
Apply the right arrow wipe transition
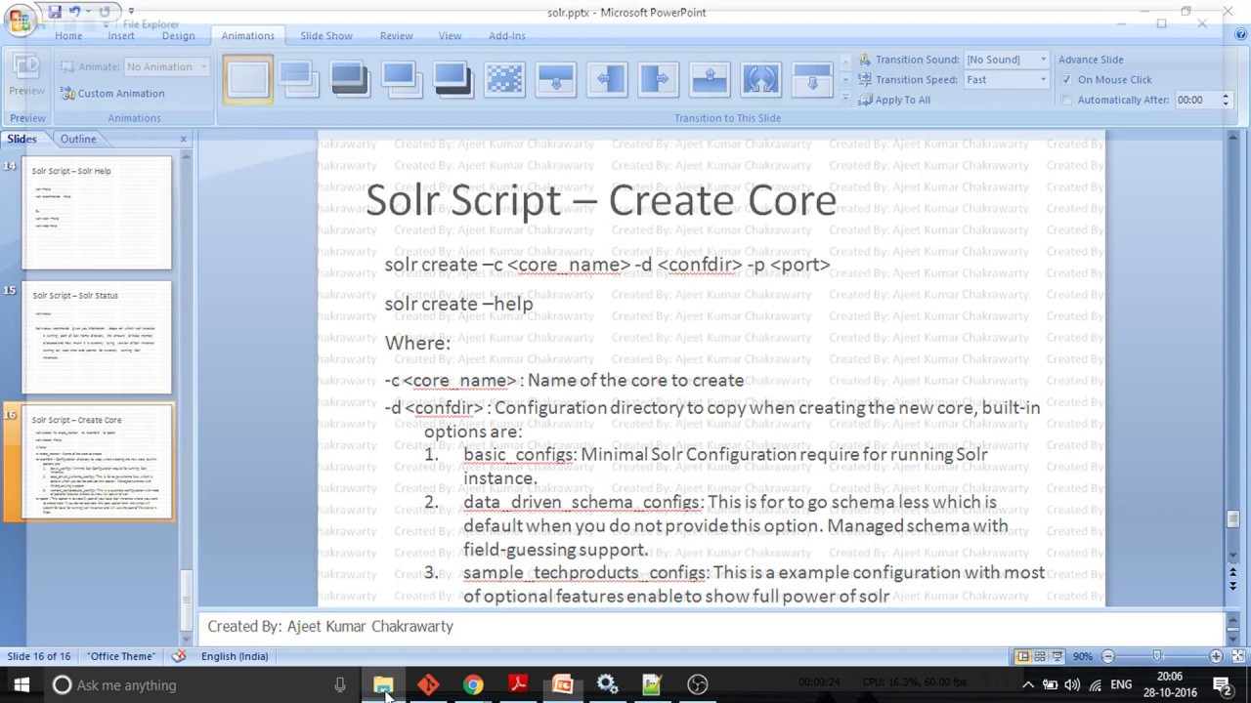tap(658, 79)
